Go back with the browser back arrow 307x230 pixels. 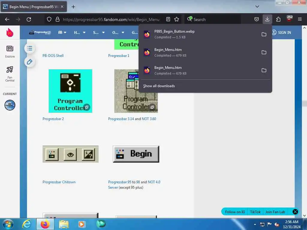7,19
